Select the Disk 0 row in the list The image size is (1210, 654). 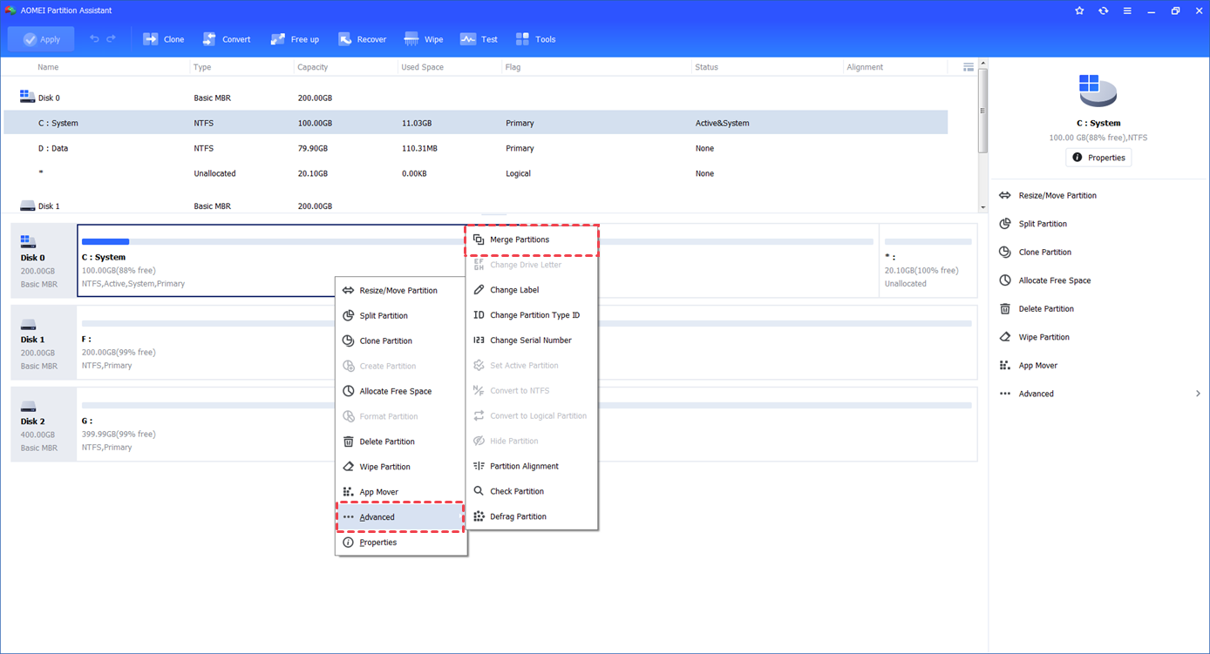[475, 98]
